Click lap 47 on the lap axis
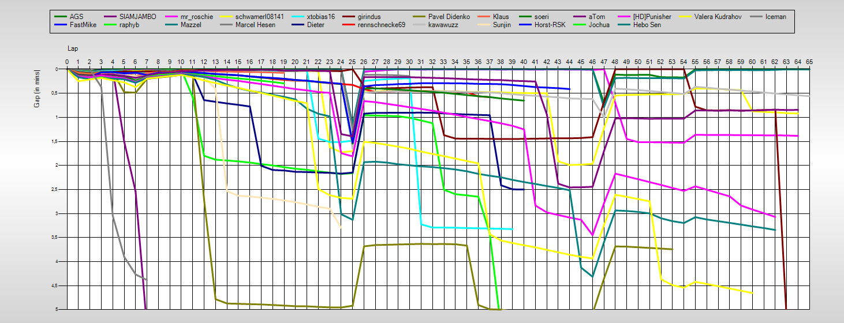This screenshot has height=323, width=844. 604,61
